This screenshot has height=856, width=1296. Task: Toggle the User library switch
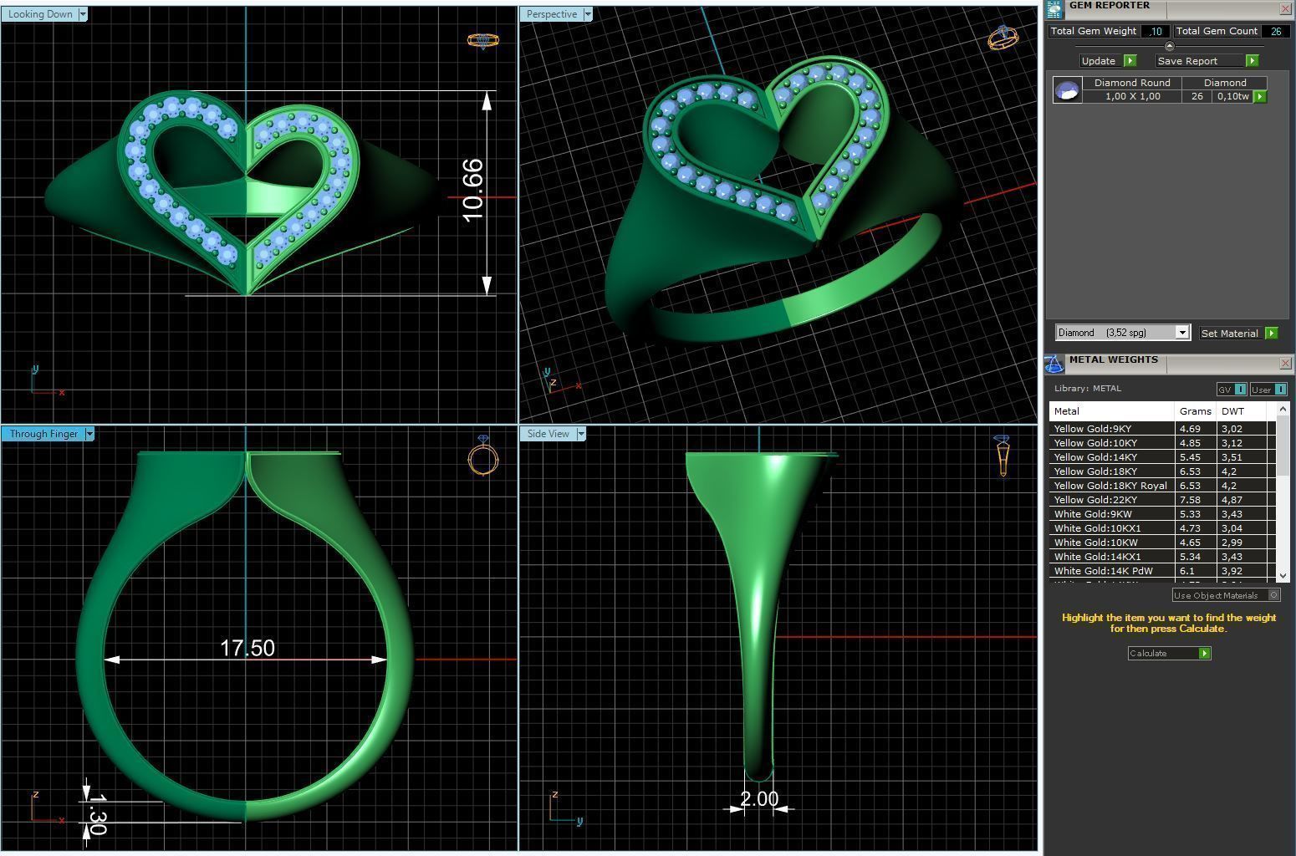click(1269, 390)
